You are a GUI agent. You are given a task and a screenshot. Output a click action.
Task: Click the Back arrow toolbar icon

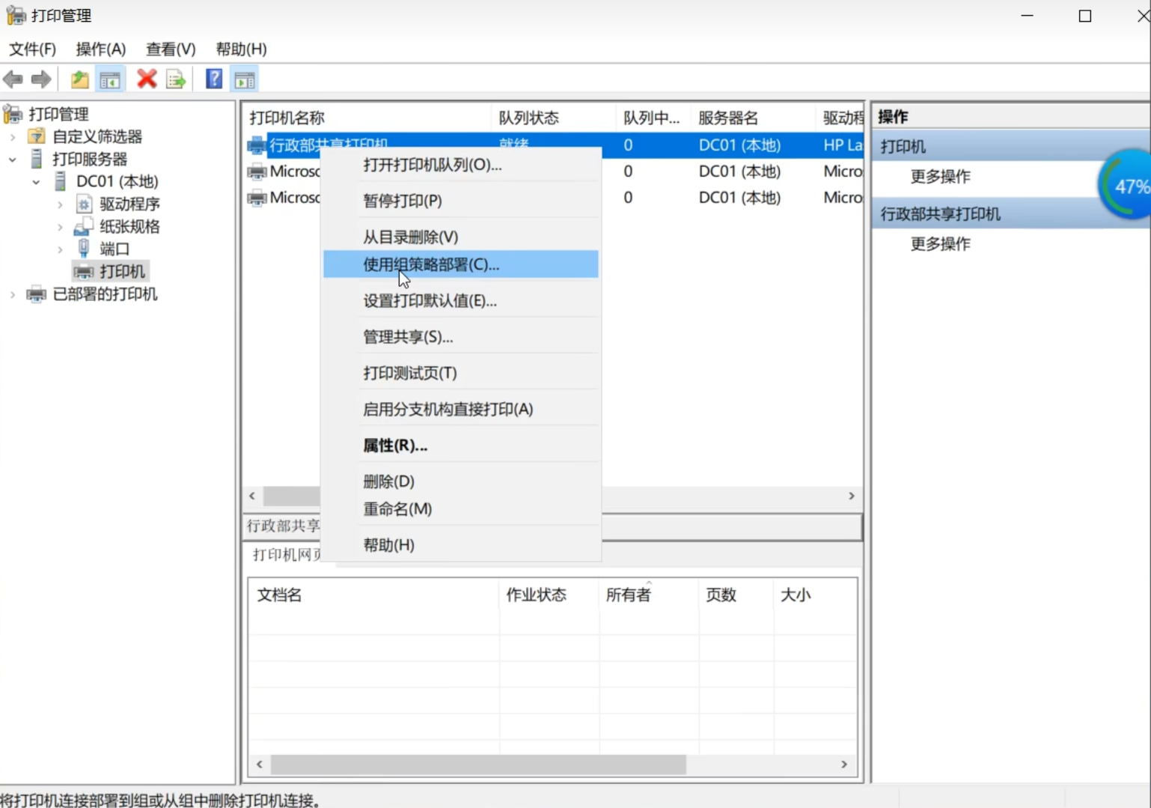13,79
